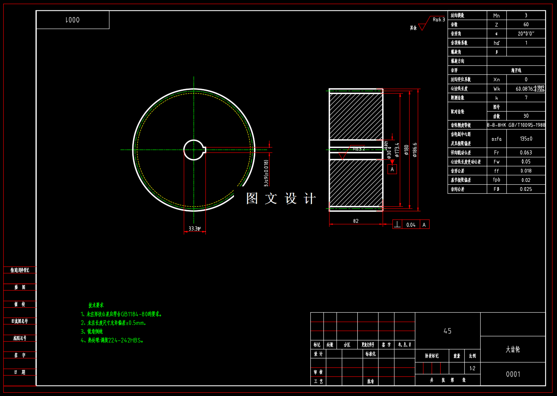Image resolution: width=557 pixels, height=396 pixels.
Task: Click the "ff" symbol cell
Action: pyautogui.click(x=497, y=171)
